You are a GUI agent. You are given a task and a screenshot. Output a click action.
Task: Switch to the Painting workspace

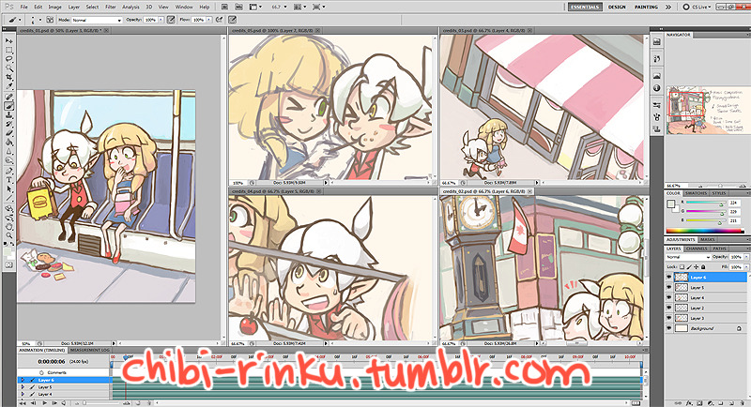(646, 7)
